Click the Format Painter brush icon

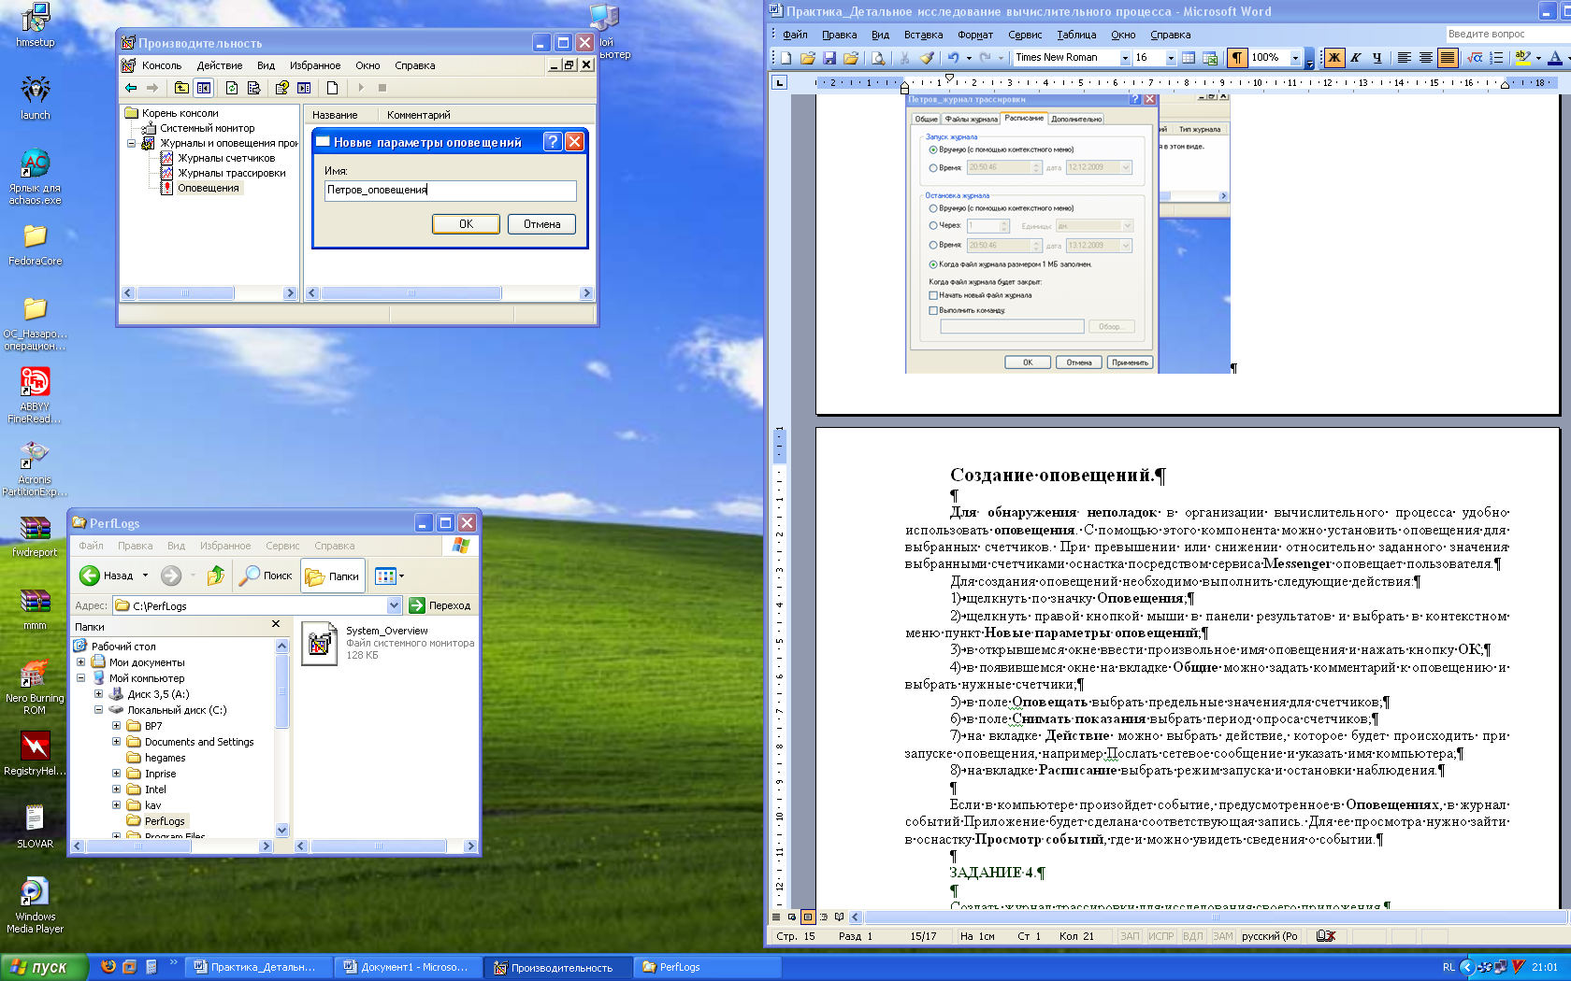click(927, 58)
